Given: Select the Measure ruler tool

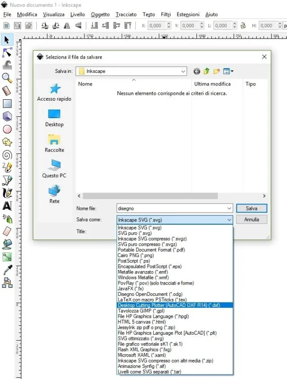Looking at the screenshot, I should pos(7,91).
